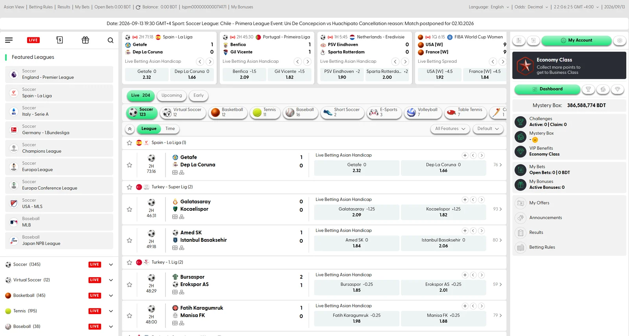Click the green My Account button

click(576, 40)
